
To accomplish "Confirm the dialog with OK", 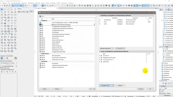I will (x=150, y=89).
